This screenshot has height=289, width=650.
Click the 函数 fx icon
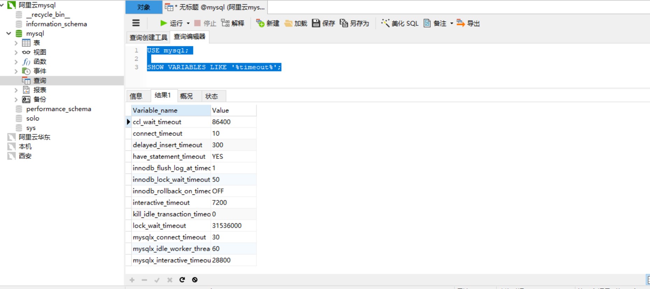pos(26,62)
